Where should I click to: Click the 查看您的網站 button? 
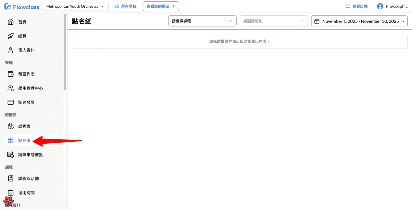click(x=161, y=6)
